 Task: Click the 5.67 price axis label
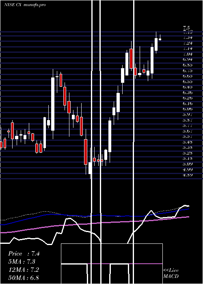pos(188,131)
